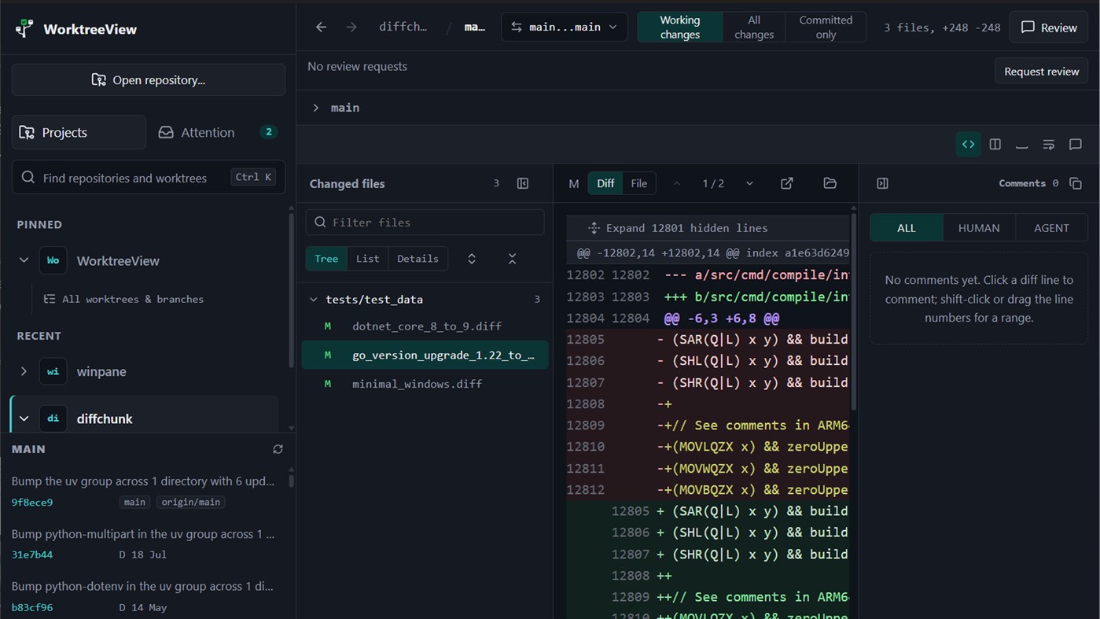Refresh the MAIN commit list
1100x619 pixels.
[x=278, y=449]
